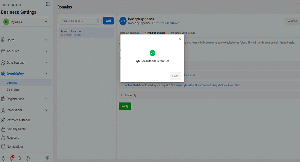Click the magnifier in the filter field
This screenshot has width=300, height=162.
(x=98, y=21)
